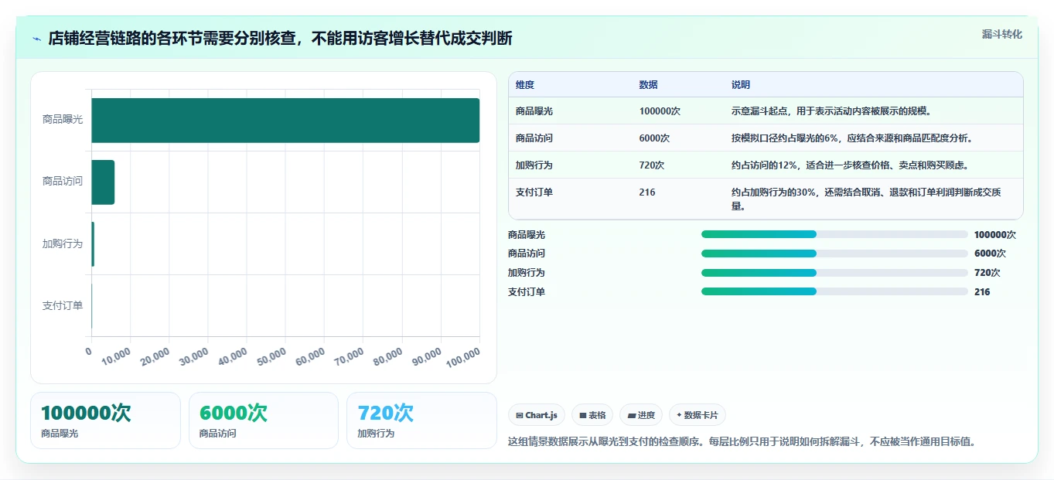
Task: Click the 6000次 value right of the progress bar
Action: point(990,254)
